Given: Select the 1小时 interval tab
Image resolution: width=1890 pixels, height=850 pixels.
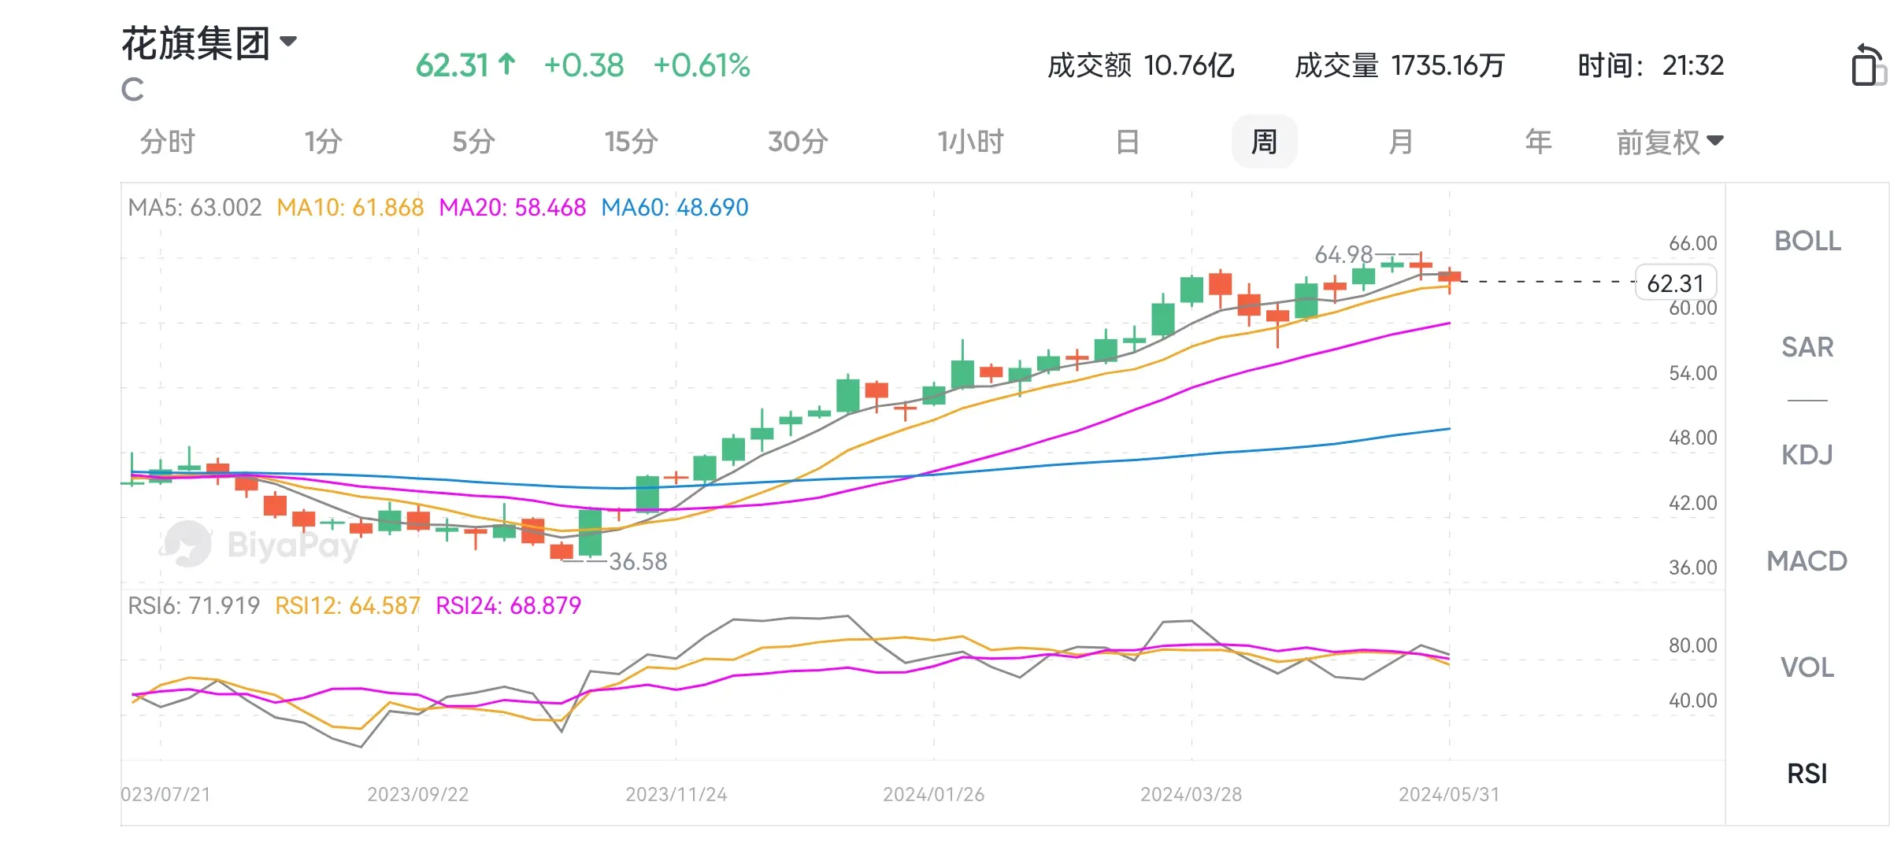Looking at the screenshot, I should 970,142.
